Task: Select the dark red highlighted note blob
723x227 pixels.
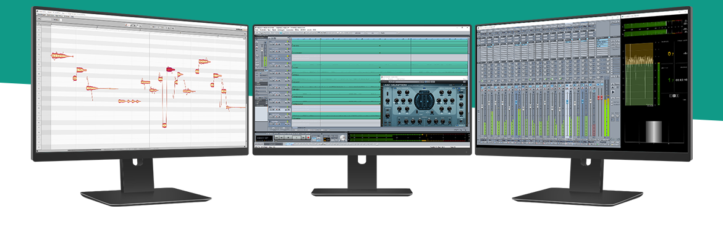Action: coord(170,69)
